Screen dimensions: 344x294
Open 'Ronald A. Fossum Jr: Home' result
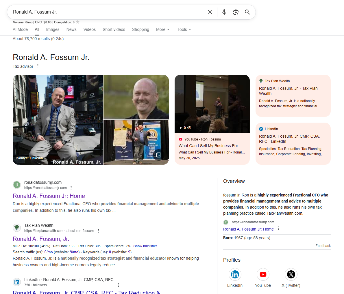coord(49,196)
